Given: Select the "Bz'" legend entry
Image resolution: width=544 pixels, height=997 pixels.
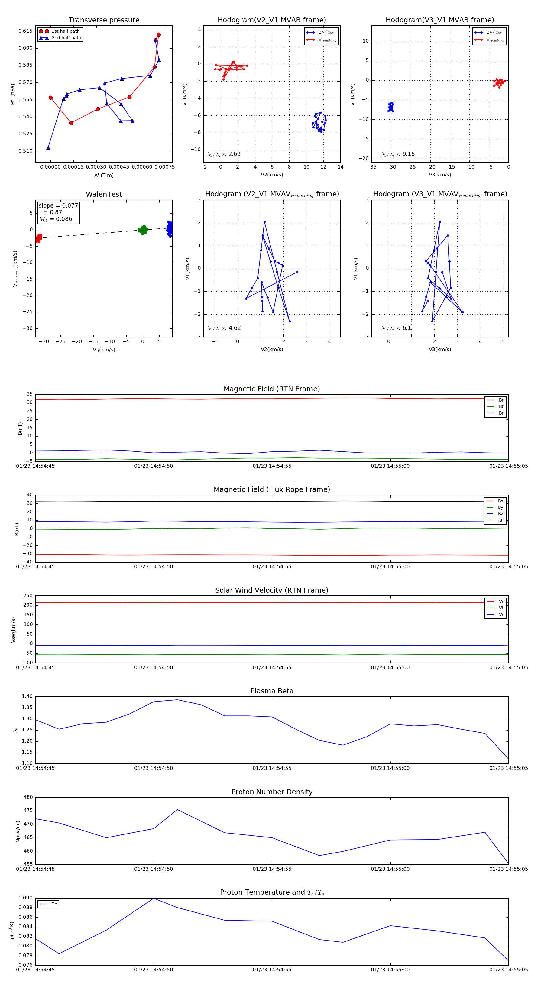Looking at the screenshot, I should pyautogui.click(x=496, y=514).
